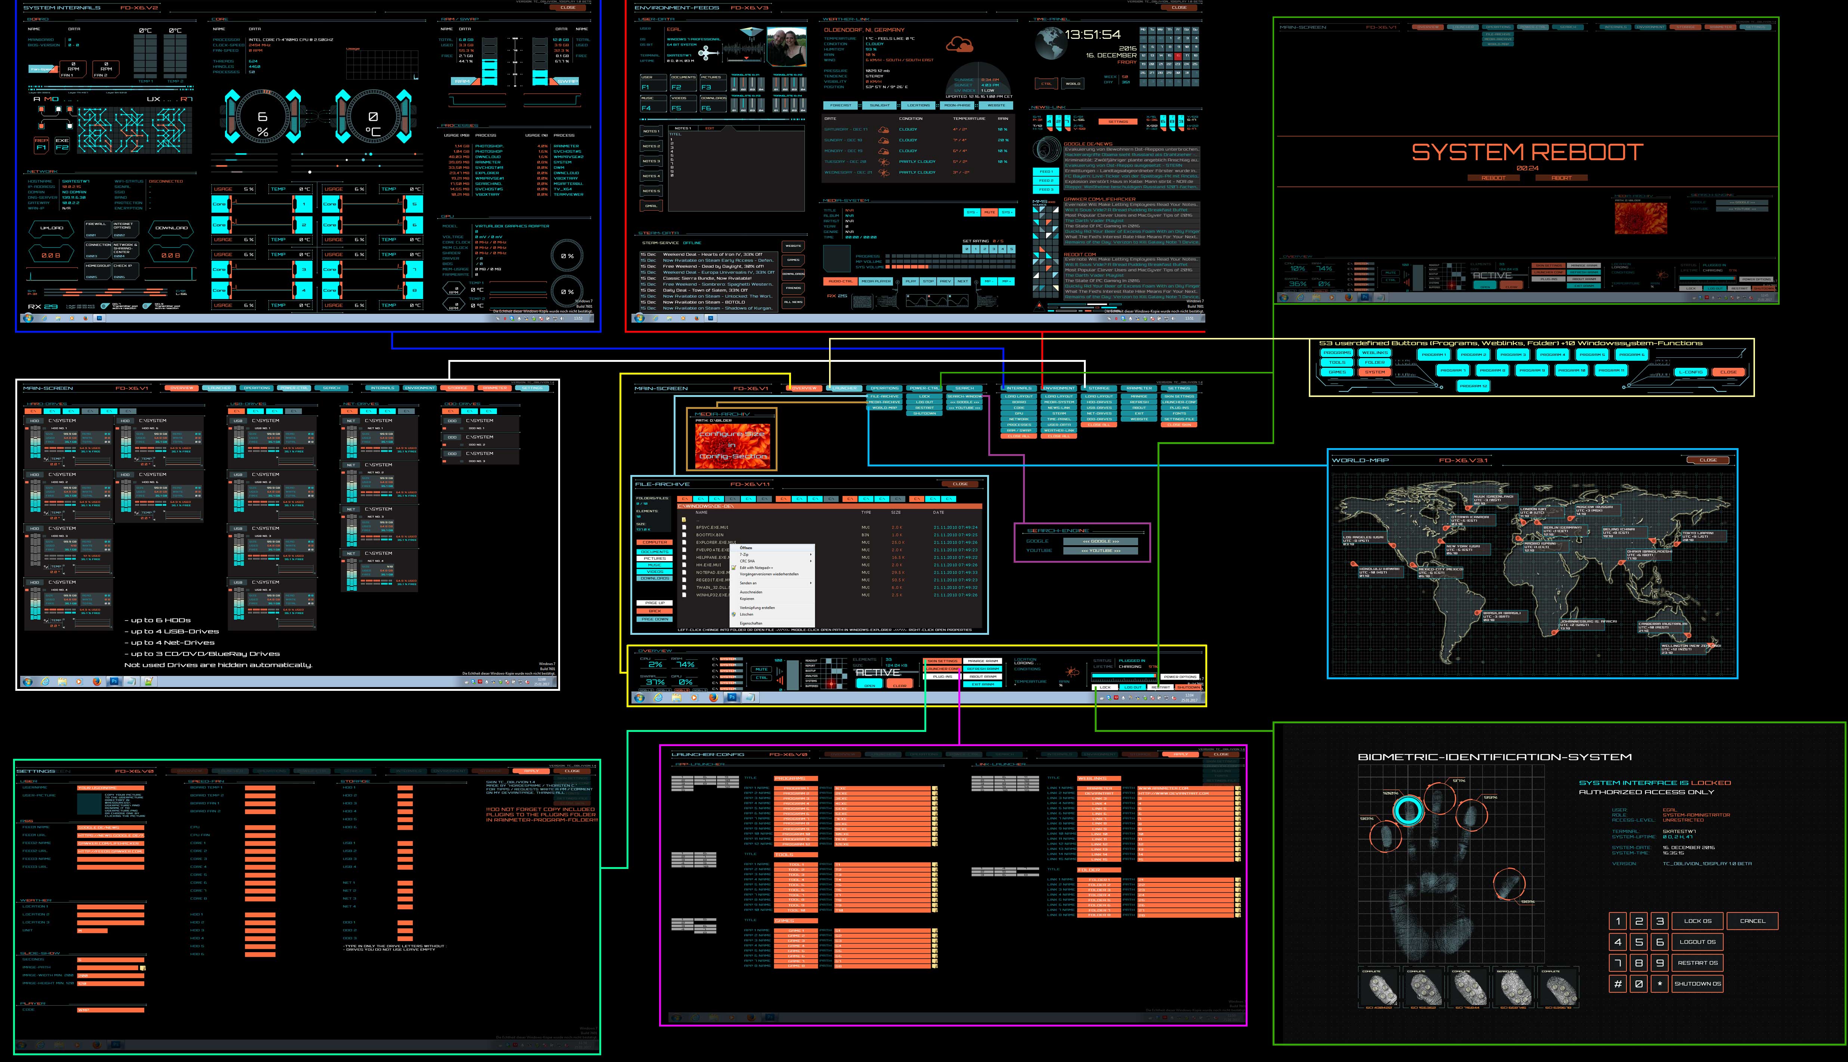Open Windows Explorer folder icon in Overview taskbar
The height and width of the screenshot is (1062, 1848).
[x=677, y=698]
